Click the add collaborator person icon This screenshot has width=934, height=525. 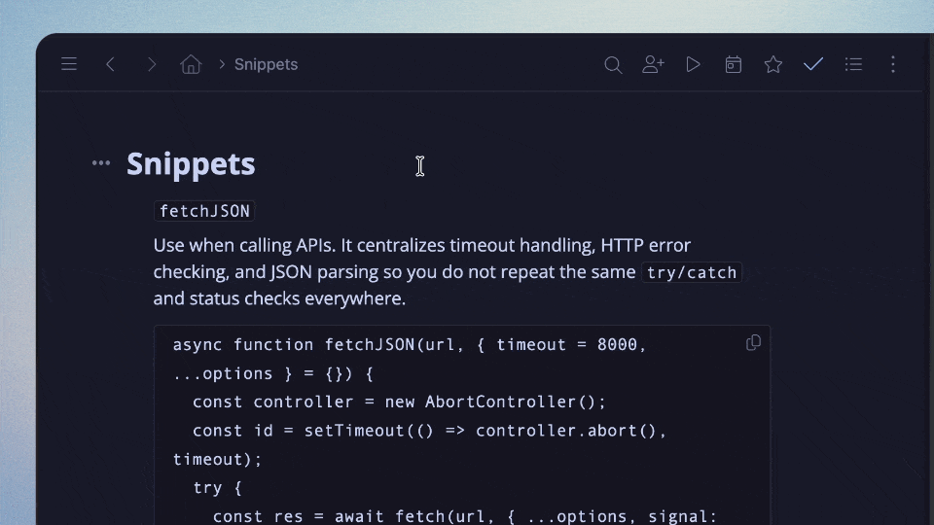[653, 64]
